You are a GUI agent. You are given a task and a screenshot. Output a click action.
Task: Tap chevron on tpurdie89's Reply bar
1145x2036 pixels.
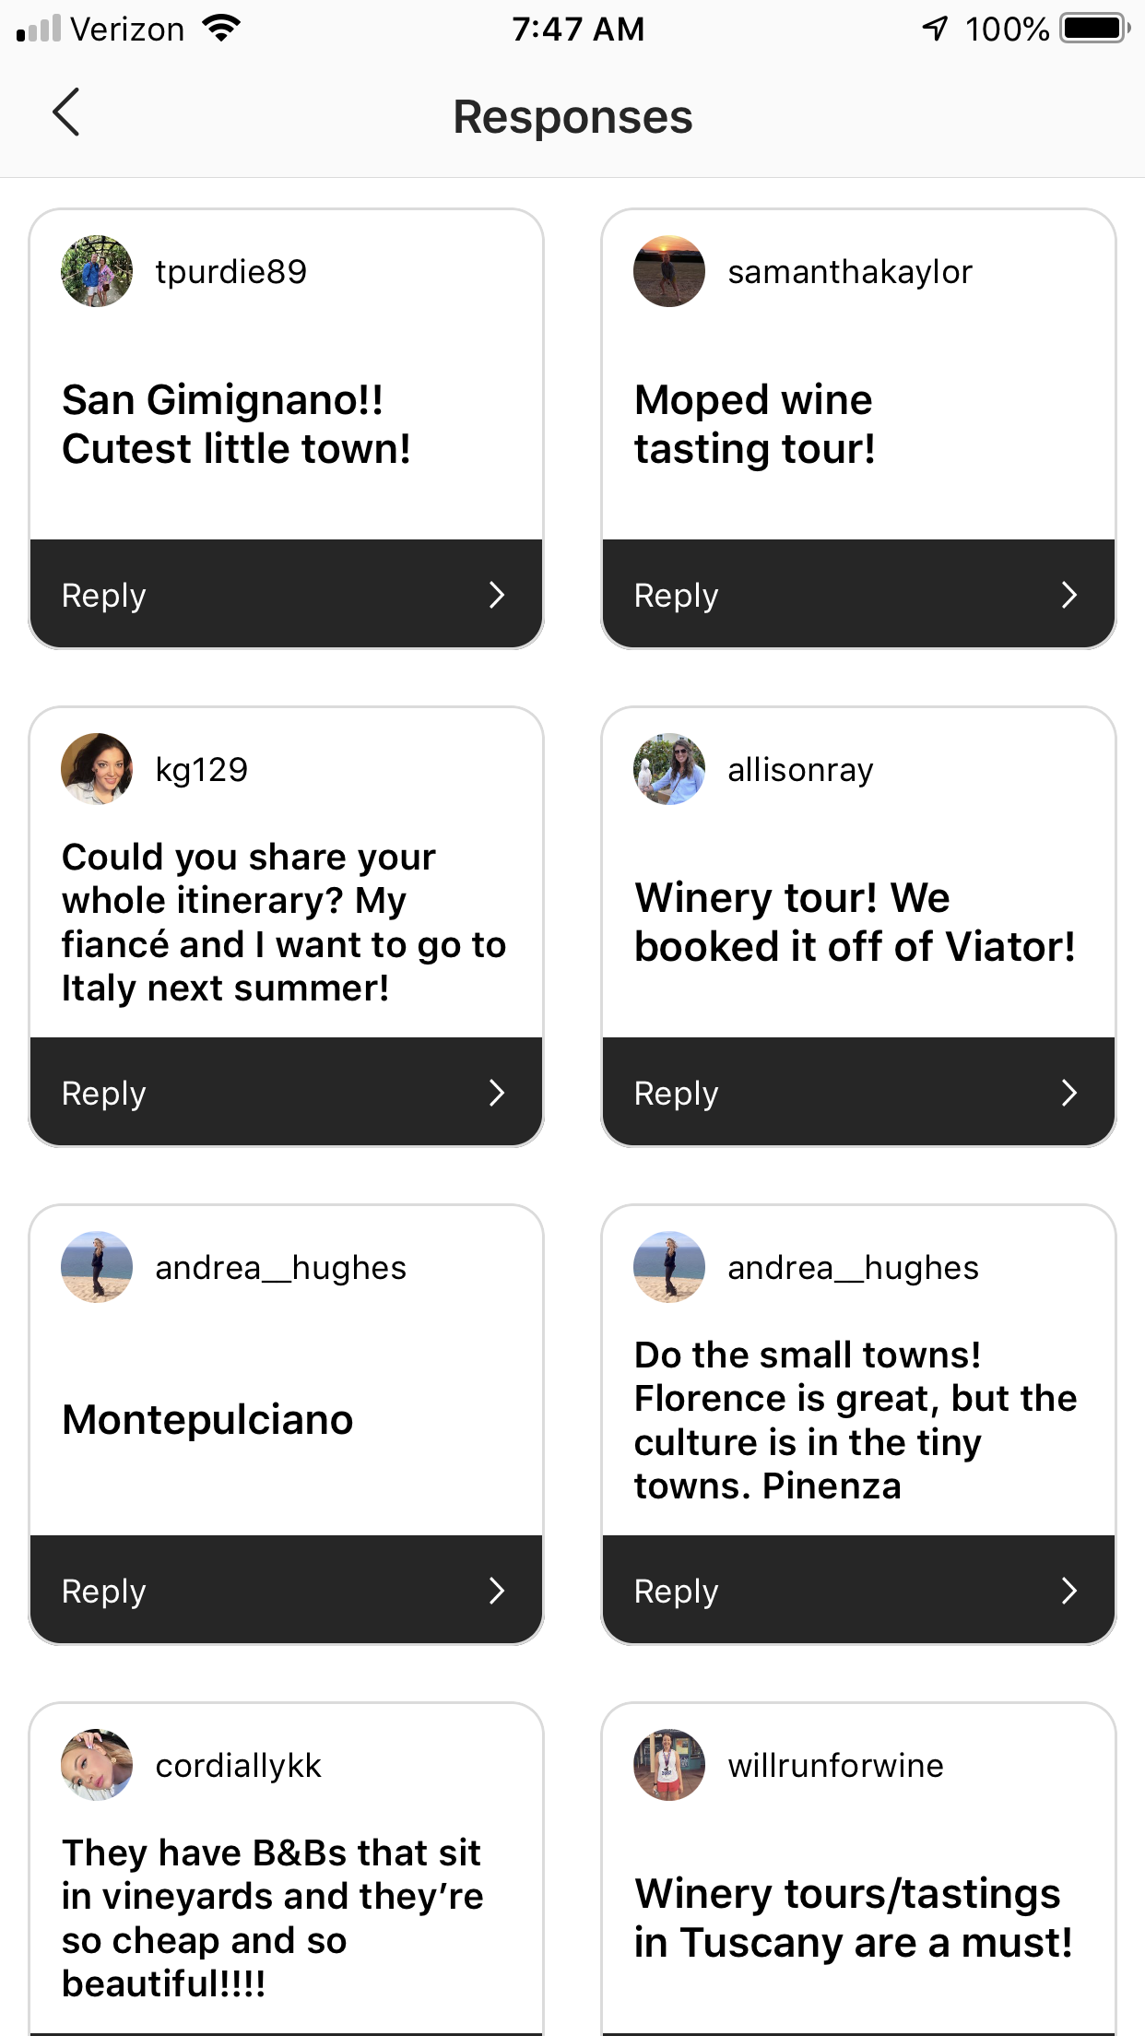tap(497, 595)
